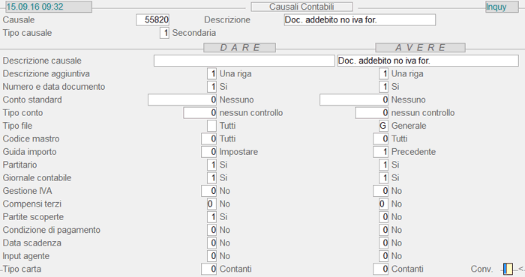525x277 pixels.
Task: Click DARE Codice mastro field
Action: (209, 138)
